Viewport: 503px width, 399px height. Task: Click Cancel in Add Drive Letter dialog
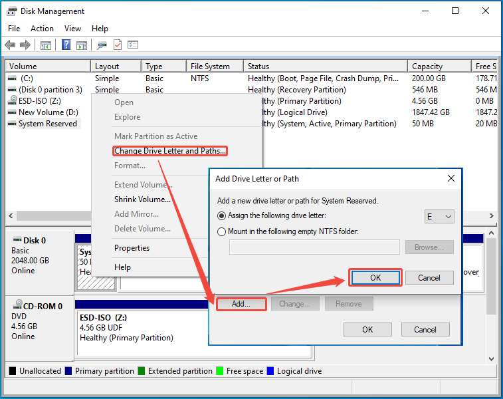[x=429, y=278]
